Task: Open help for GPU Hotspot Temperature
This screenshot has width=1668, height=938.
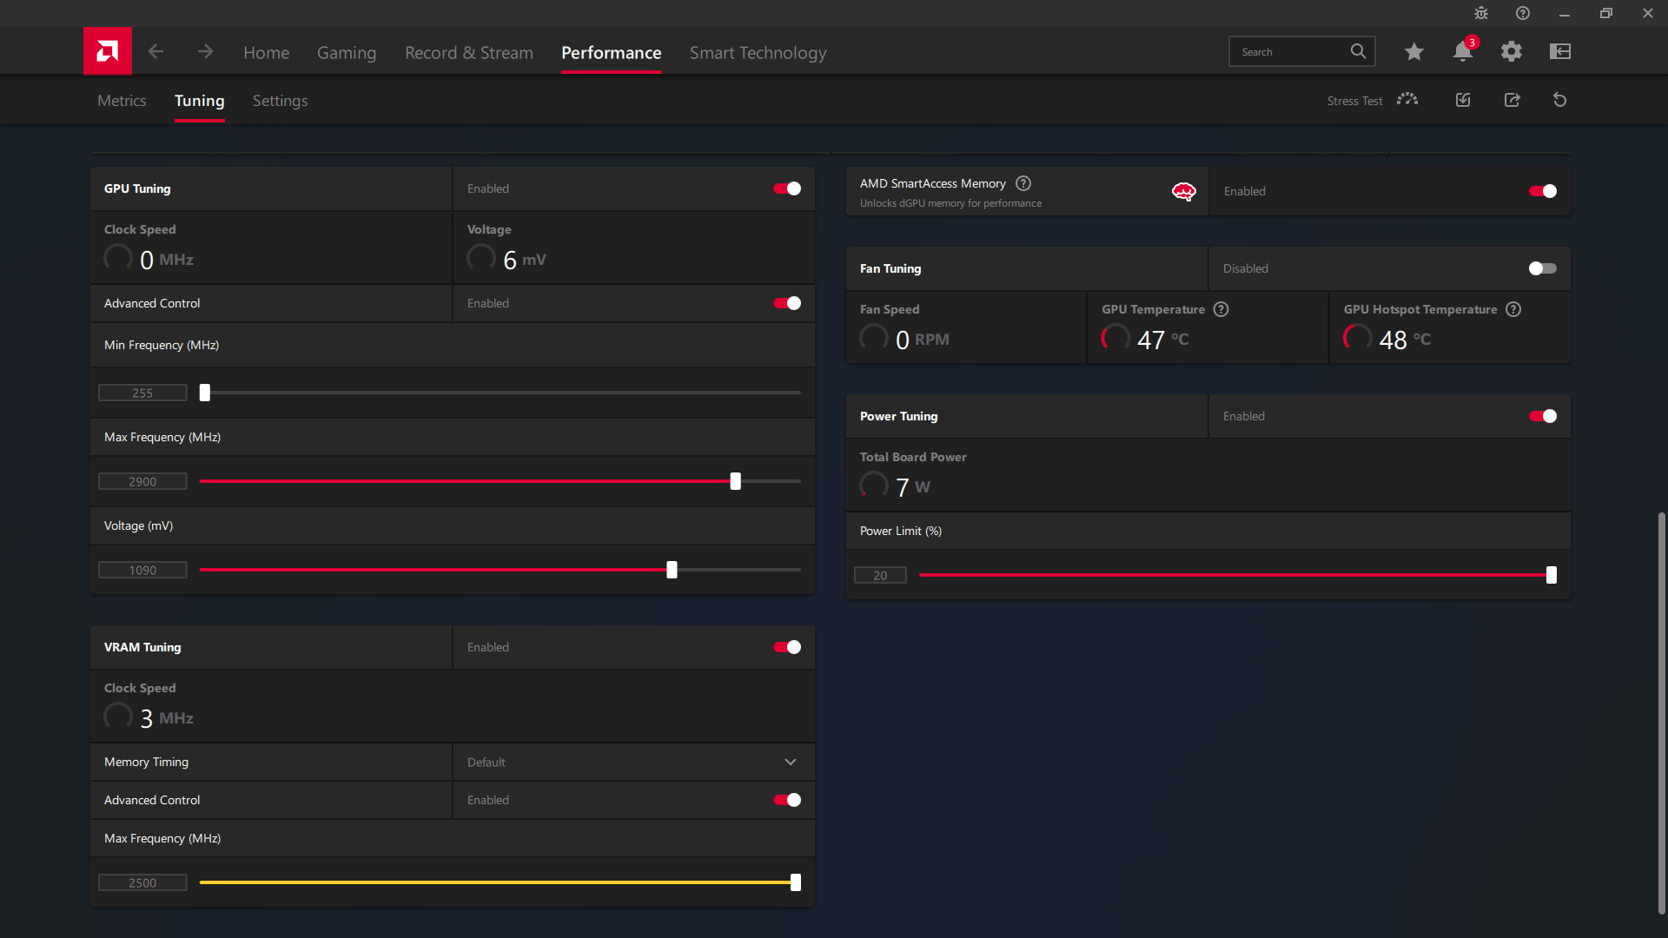Action: [x=1513, y=309]
